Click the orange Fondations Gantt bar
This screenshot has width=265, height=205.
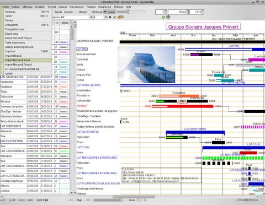tap(179, 96)
